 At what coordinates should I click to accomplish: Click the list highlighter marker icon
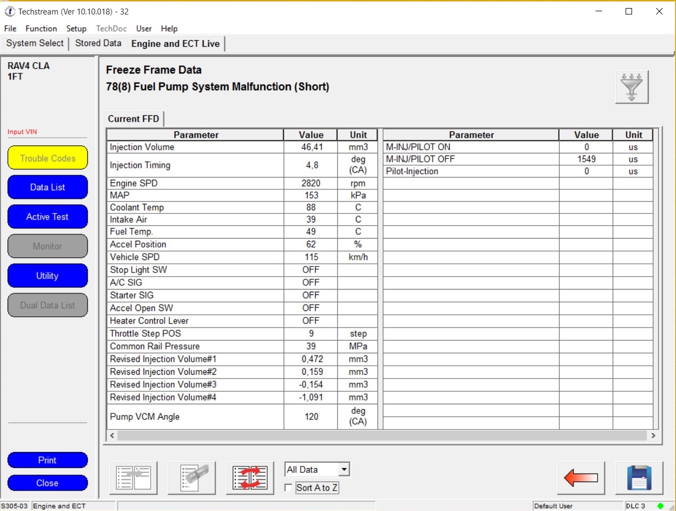coord(191,477)
